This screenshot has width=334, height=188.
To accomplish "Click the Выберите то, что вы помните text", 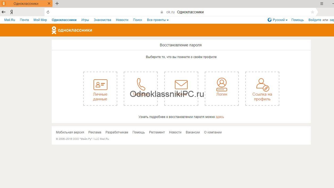I will [181, 57].
